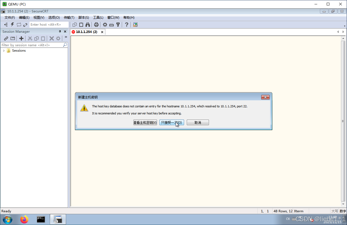Viewport: 347px width, 225px height.
Task: Open the Windows Start button
Action: click(x=7, y=219)
